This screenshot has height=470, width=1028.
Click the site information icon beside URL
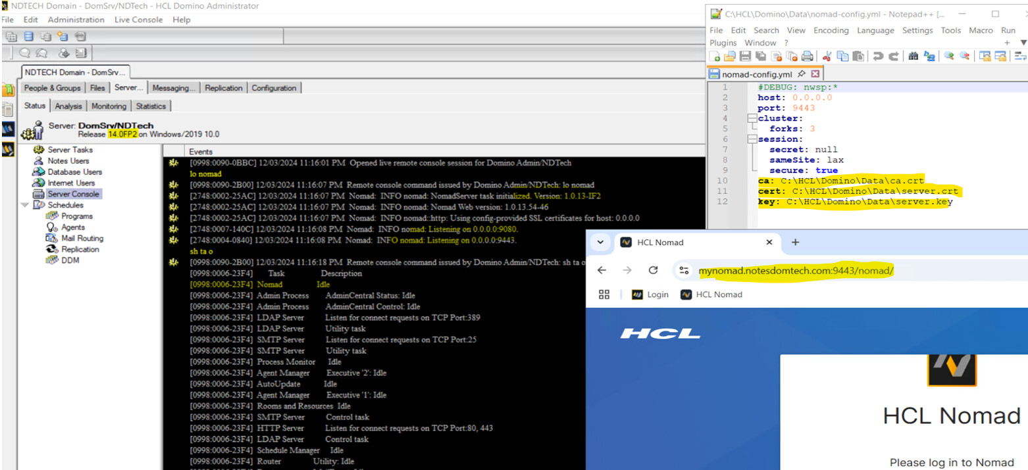684,270
